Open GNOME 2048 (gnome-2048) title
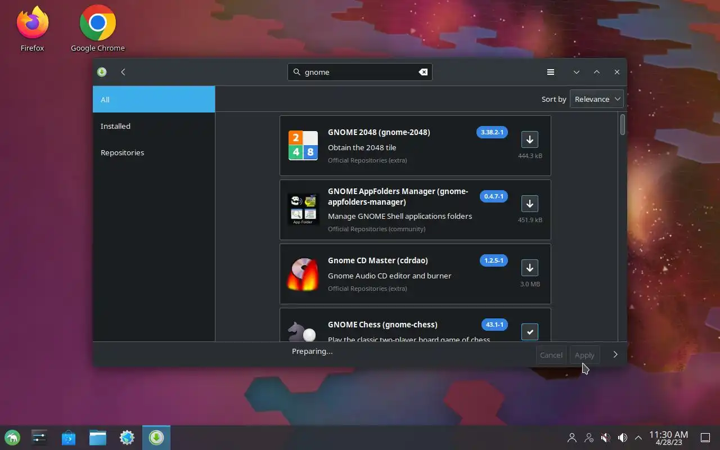Viewport: 720px width, 450px height. click(x=379, y=132)
